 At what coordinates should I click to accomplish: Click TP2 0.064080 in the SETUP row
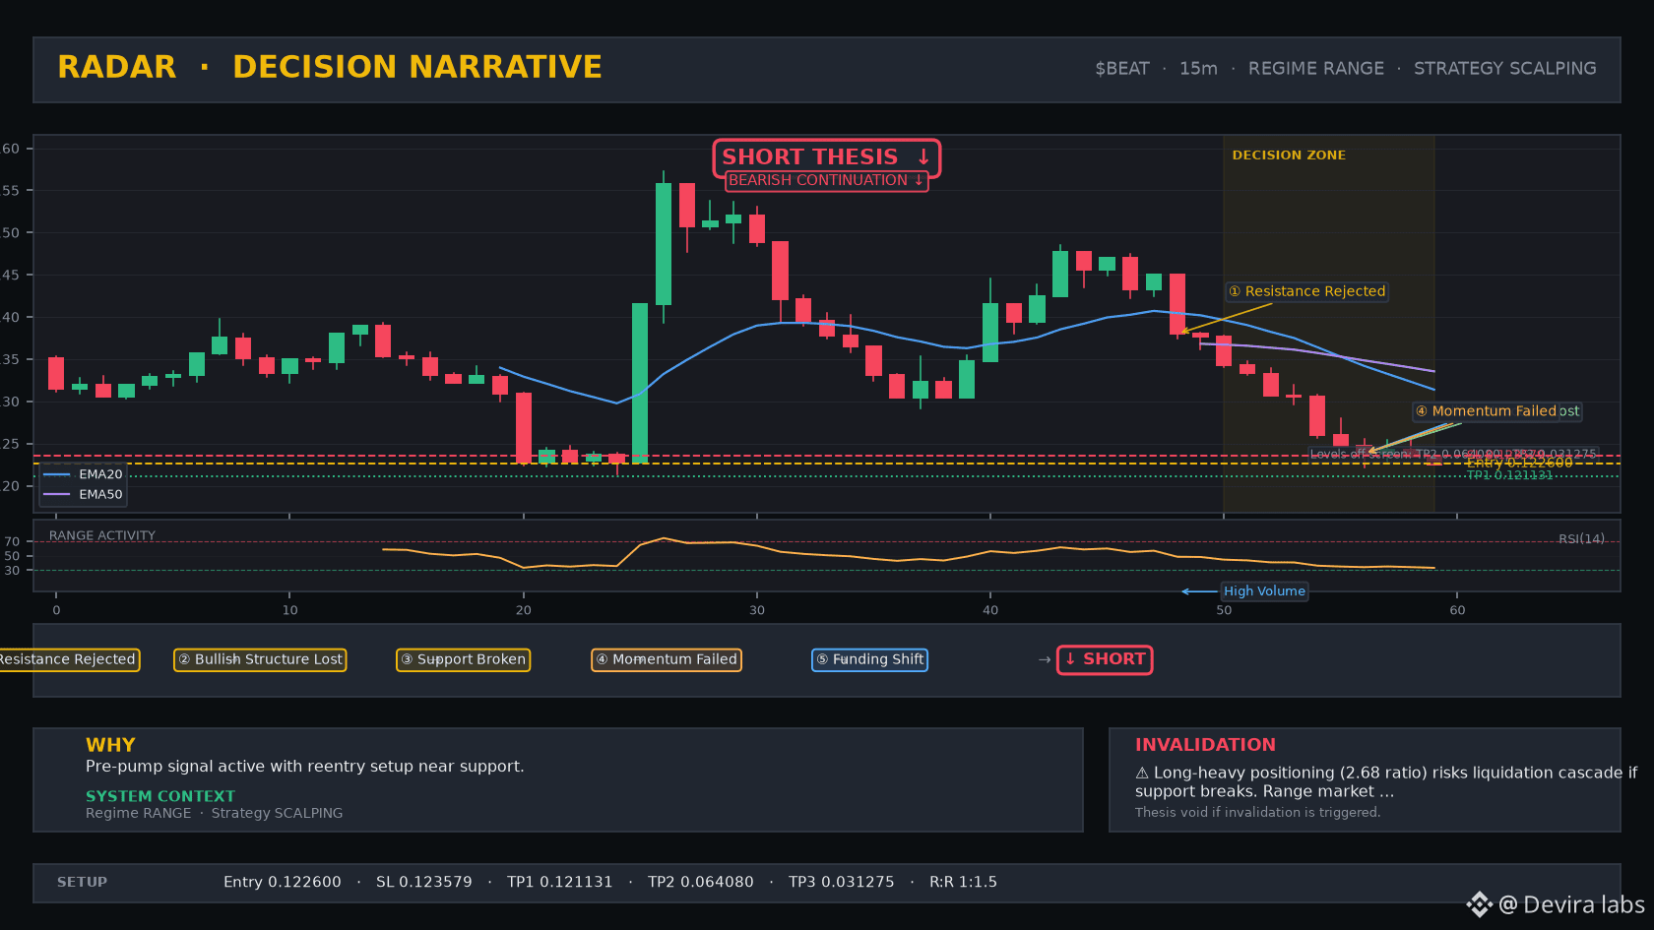[x=701, y=882]
